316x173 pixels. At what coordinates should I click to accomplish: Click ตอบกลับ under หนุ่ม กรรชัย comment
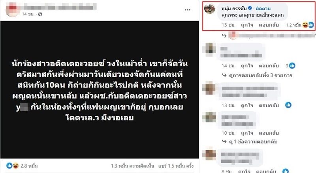[269, 25]
